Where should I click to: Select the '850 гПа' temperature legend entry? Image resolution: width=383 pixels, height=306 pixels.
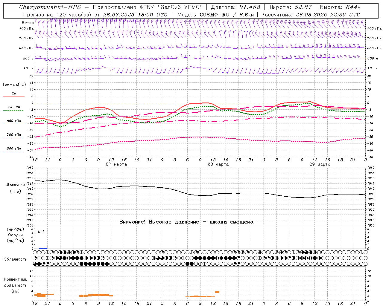14,121
